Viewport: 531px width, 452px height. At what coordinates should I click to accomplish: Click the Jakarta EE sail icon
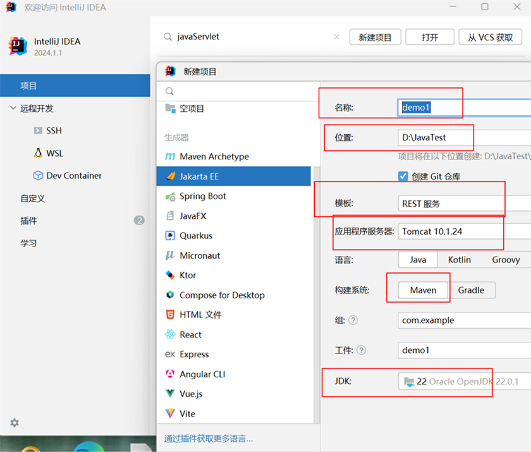click(x=171, y=176)
